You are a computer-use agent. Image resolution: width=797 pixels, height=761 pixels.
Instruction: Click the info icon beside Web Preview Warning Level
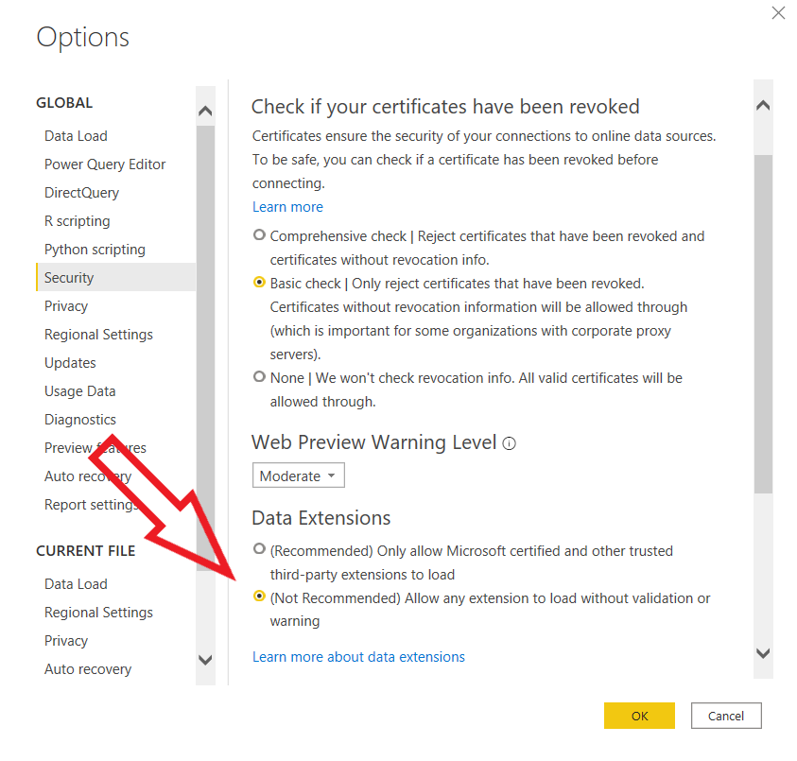pyautogui.click(x=510, y=443)
